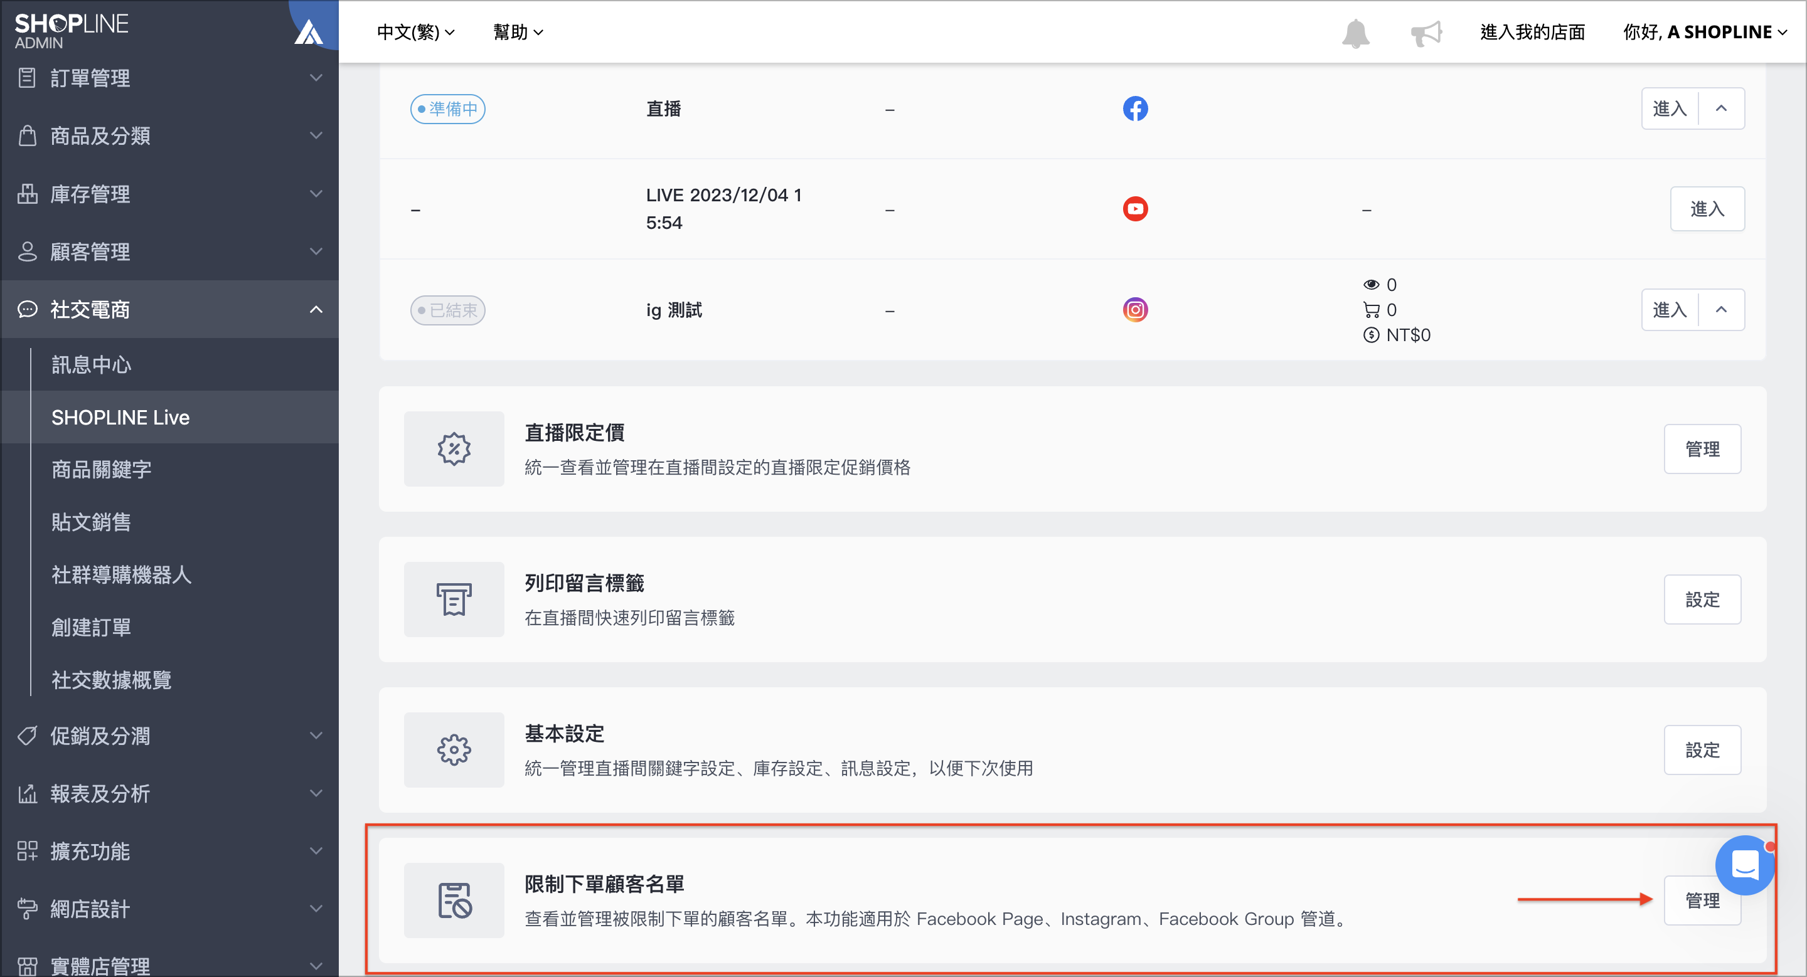The image size is (1807, 977).
Task: Click 設定 for 基本設定
Action: [x=1702, y=750]
